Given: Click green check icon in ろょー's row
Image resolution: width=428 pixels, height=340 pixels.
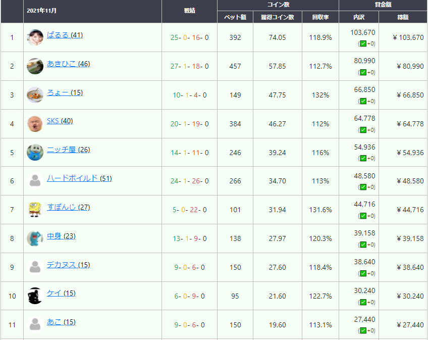Looking at the screenshot, I should [363, 101].
